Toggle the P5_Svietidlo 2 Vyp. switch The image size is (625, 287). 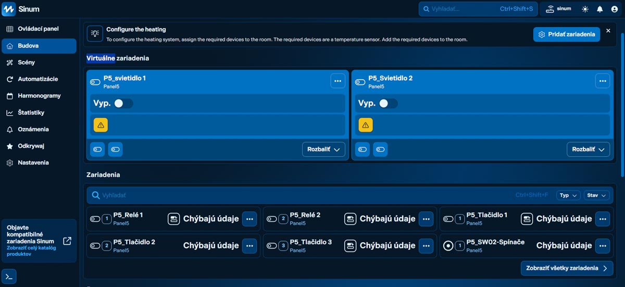pos(389,104)
